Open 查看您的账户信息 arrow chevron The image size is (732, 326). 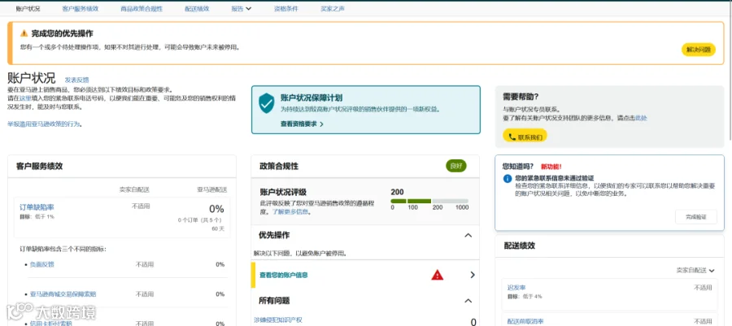473,275
